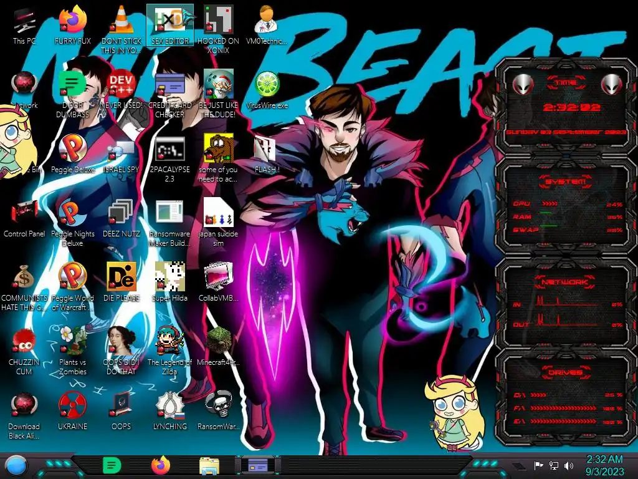Open the "some of you need to ac..." dog icon
The width and height of the screenshot is (638, 479).
tap(218, 158)
